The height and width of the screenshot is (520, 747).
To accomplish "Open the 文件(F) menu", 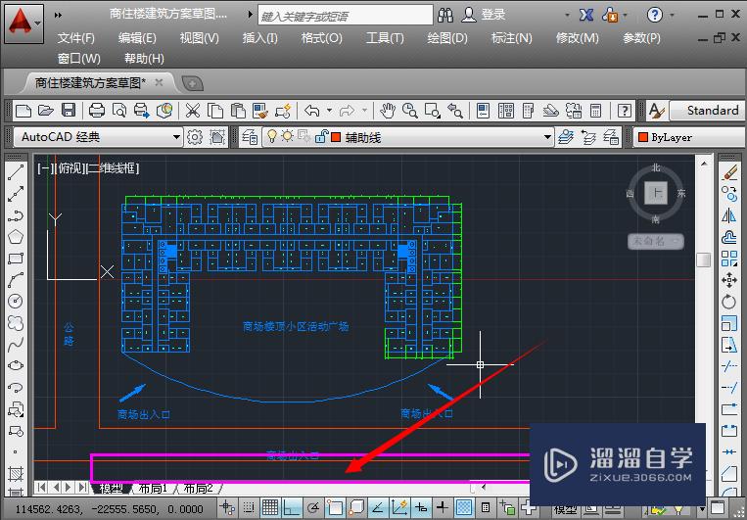I will click(x=75, y=38).
